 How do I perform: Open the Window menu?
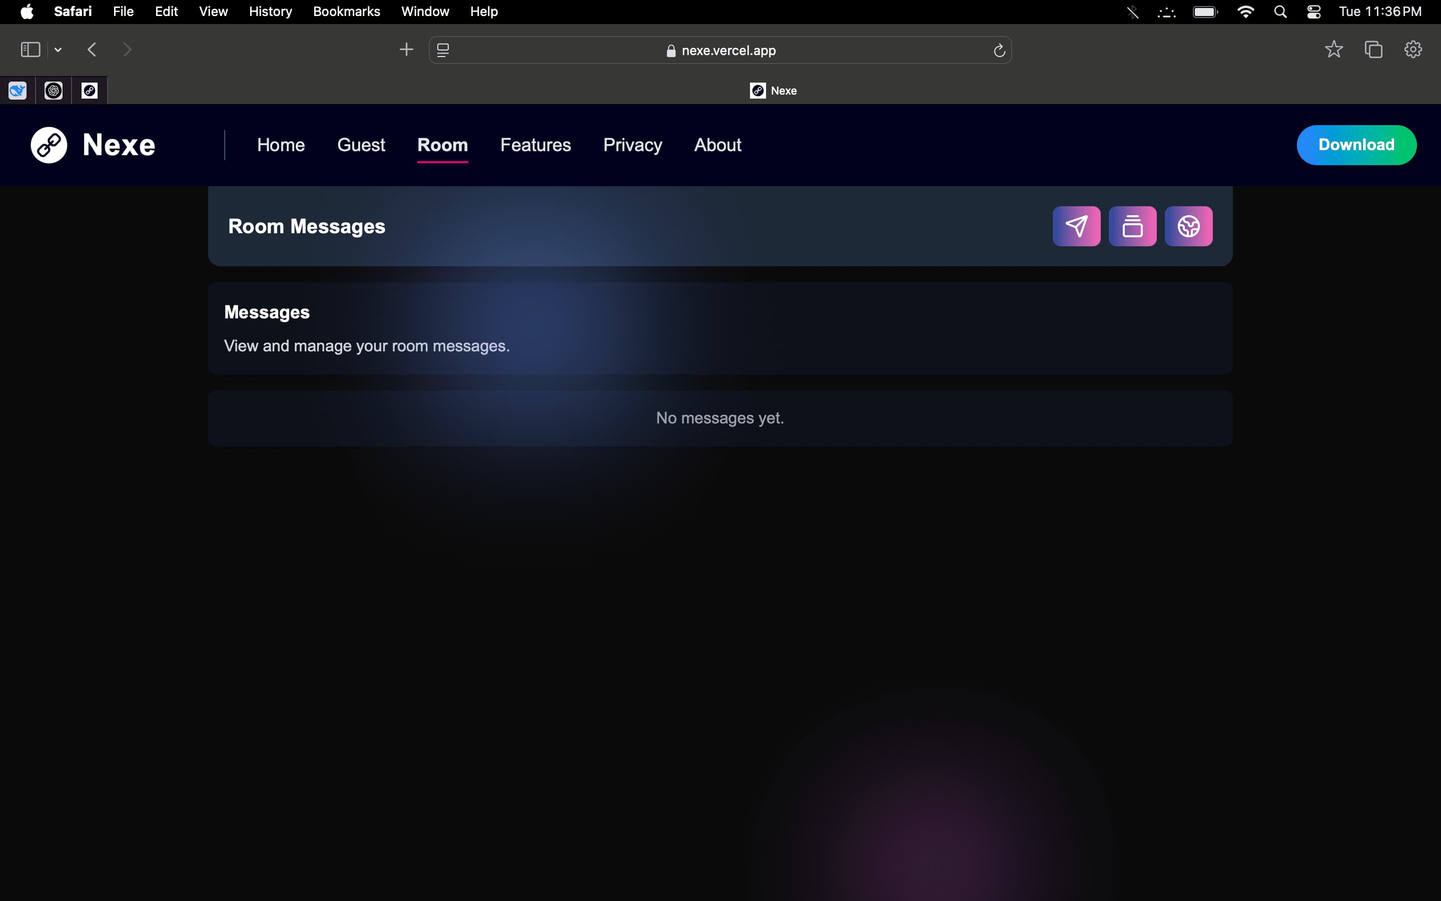tap(425, 12)
